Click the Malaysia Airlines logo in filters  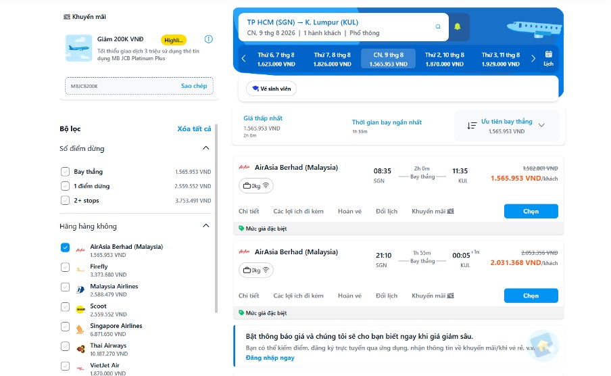(x=80, y=290)
